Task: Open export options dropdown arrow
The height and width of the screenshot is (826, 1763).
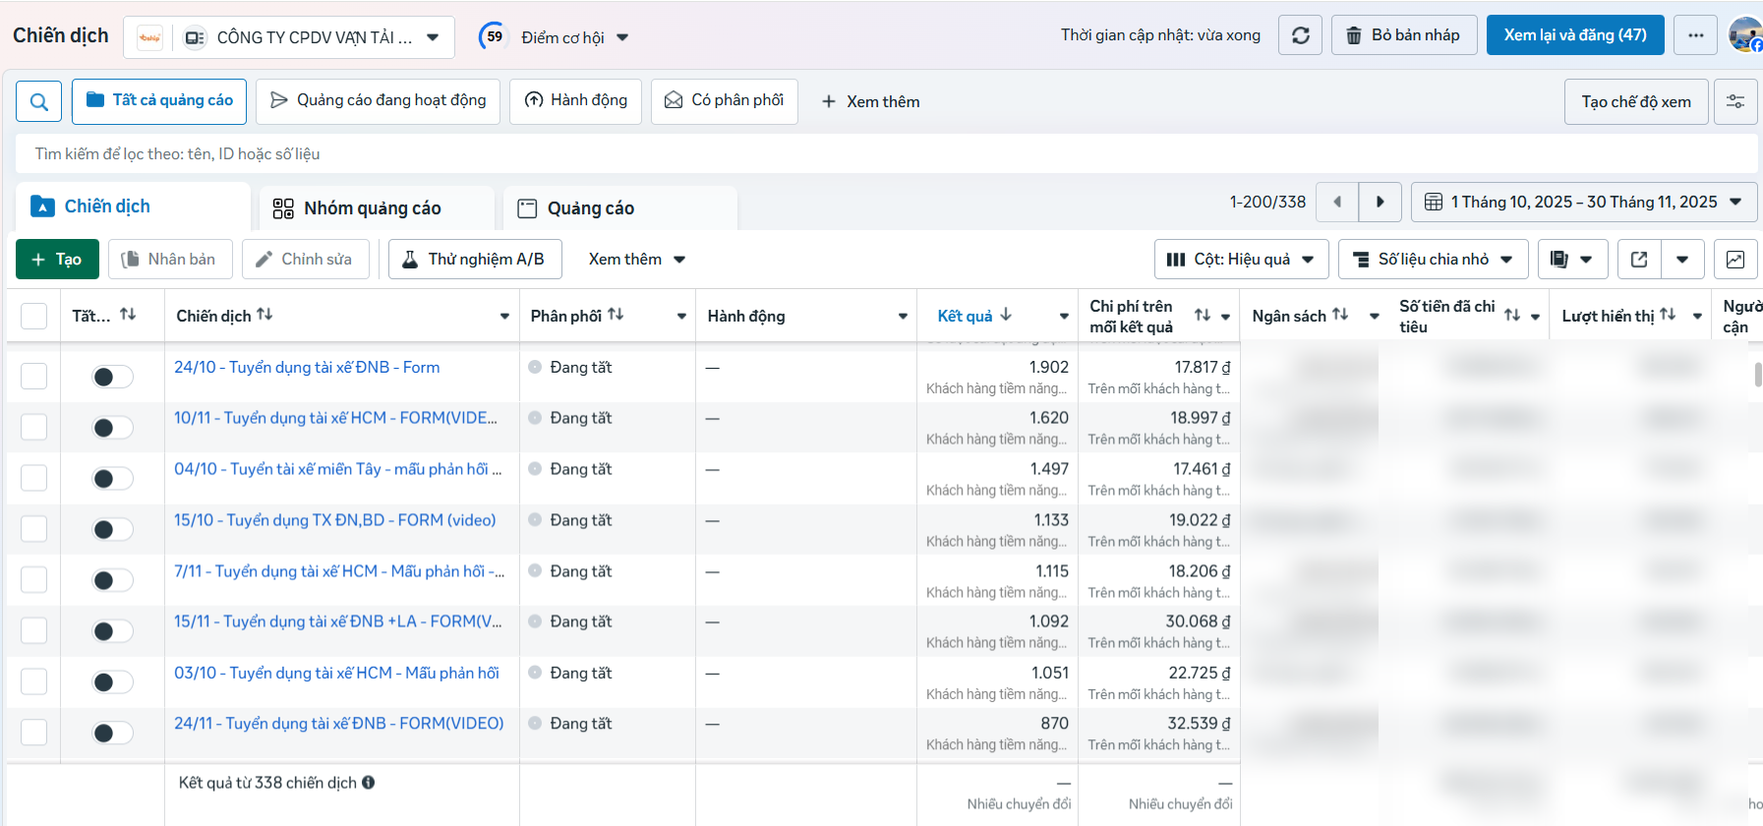Action: [1682, 260]
